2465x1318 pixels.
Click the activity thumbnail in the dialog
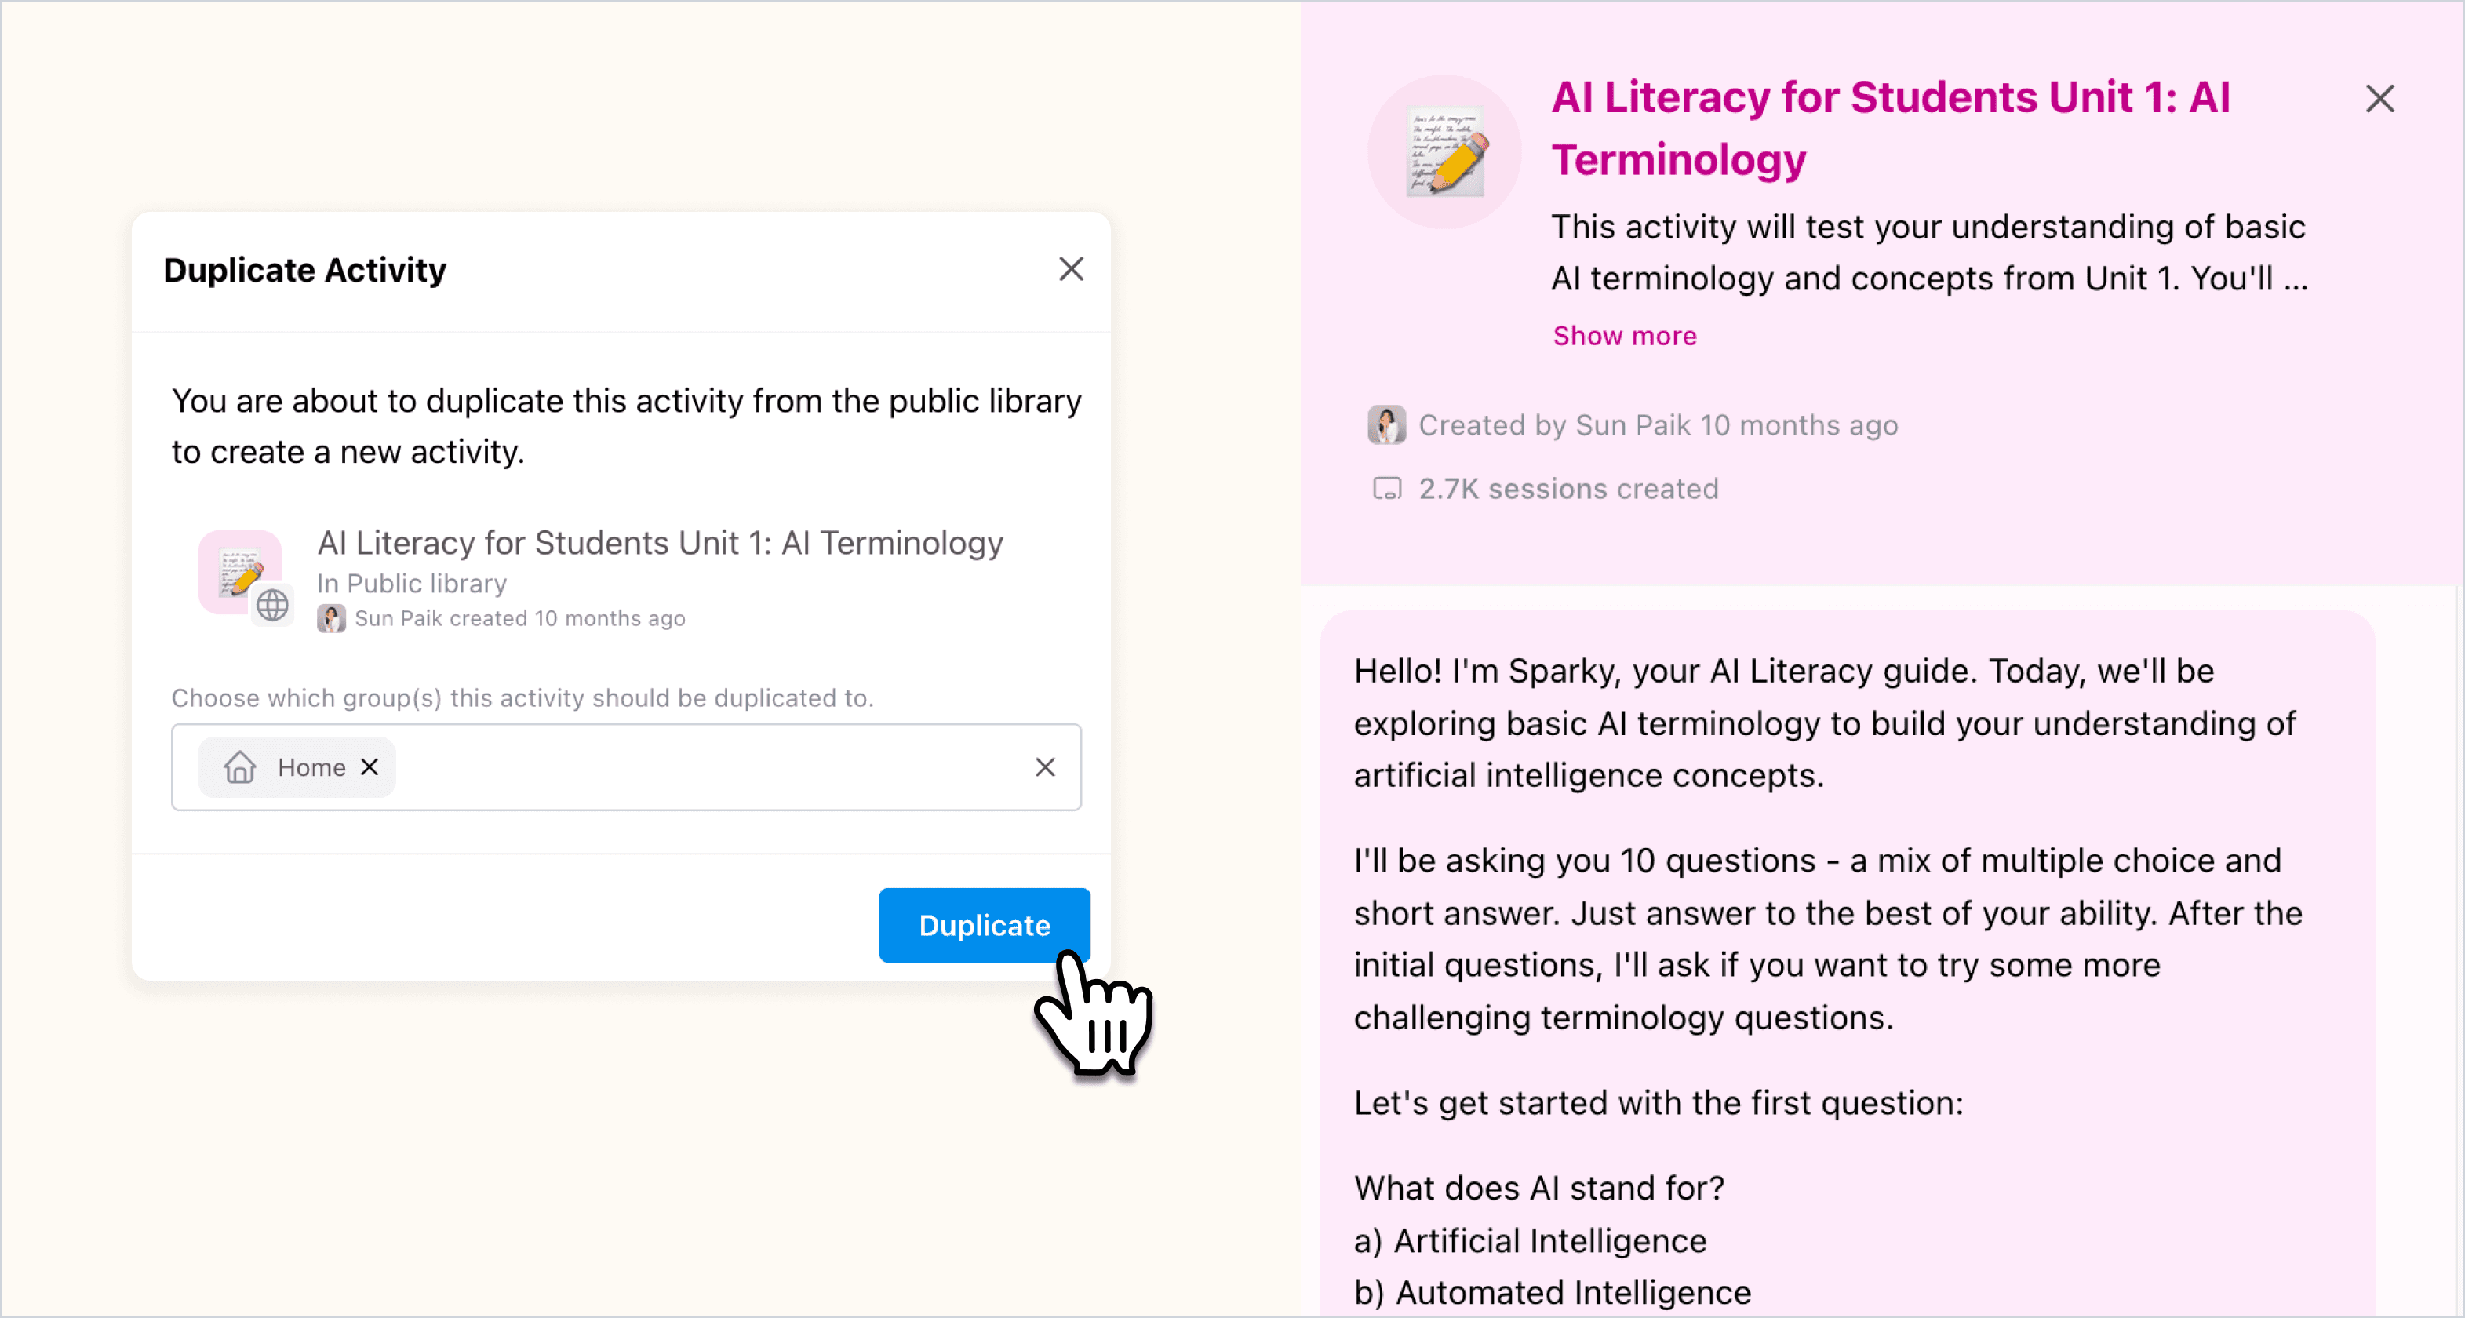pyautogui.click(x=241, y=573)
